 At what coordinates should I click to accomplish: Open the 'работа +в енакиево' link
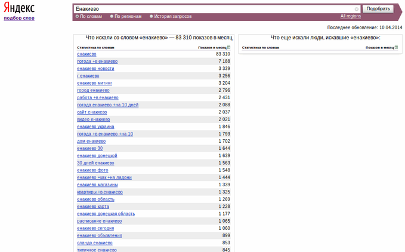[98, 97]
